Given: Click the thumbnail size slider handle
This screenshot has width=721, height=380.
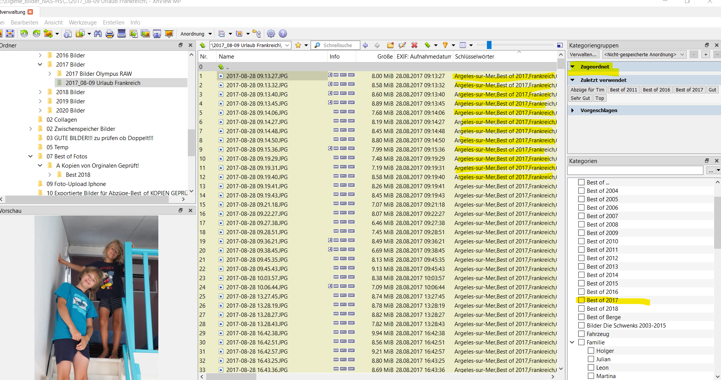Looking at the screenshot, I should click(489, 45).
